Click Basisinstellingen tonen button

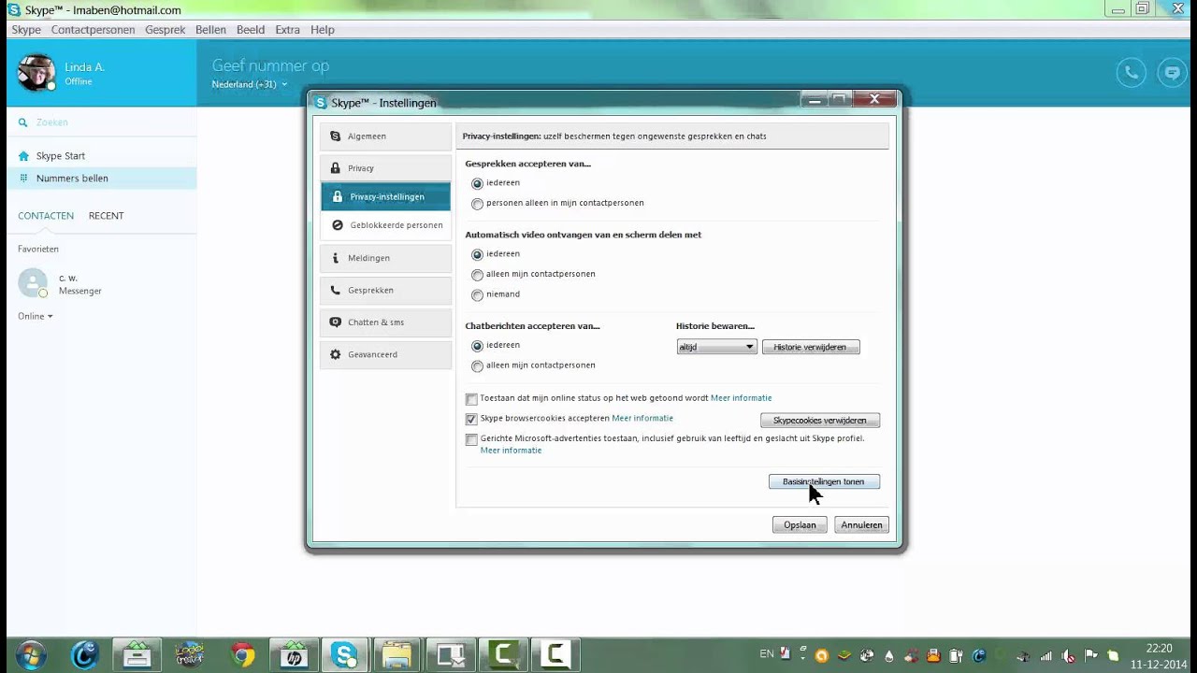click(x=824, y=481)
